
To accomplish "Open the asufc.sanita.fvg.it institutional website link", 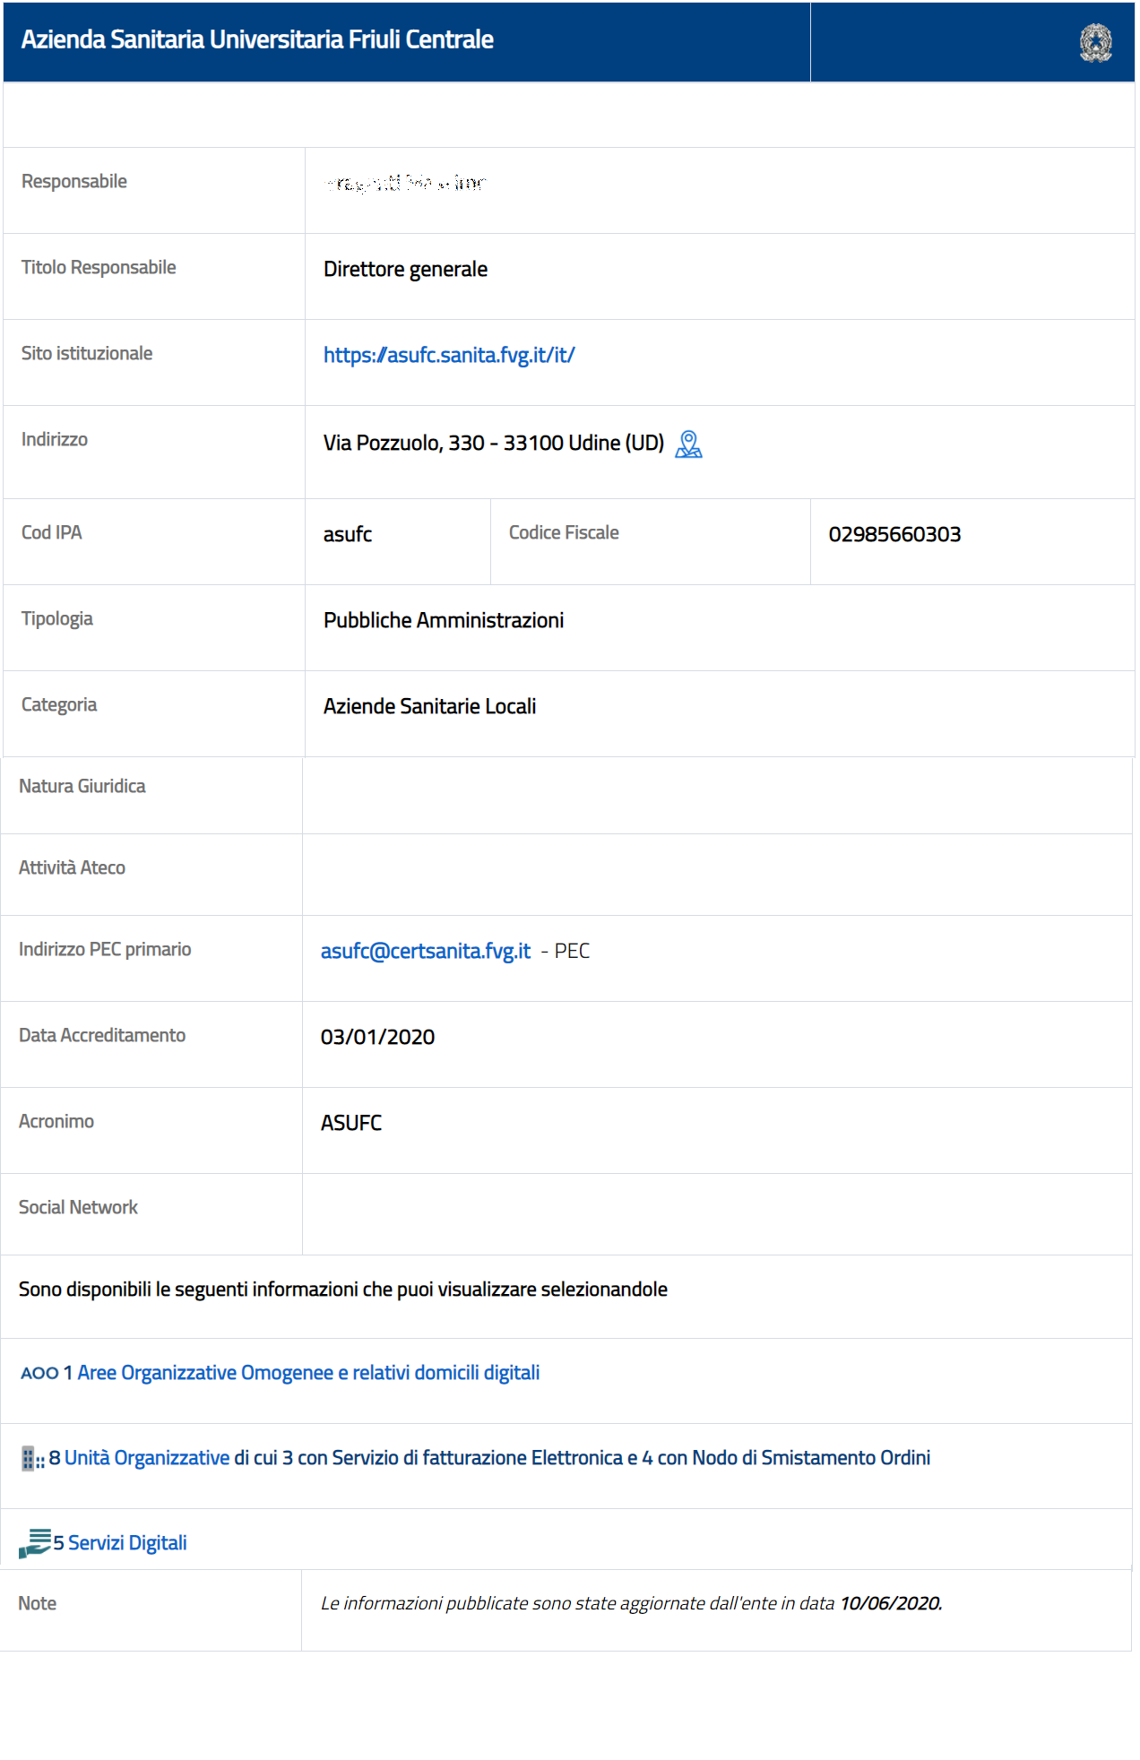I will click(449, 355).
